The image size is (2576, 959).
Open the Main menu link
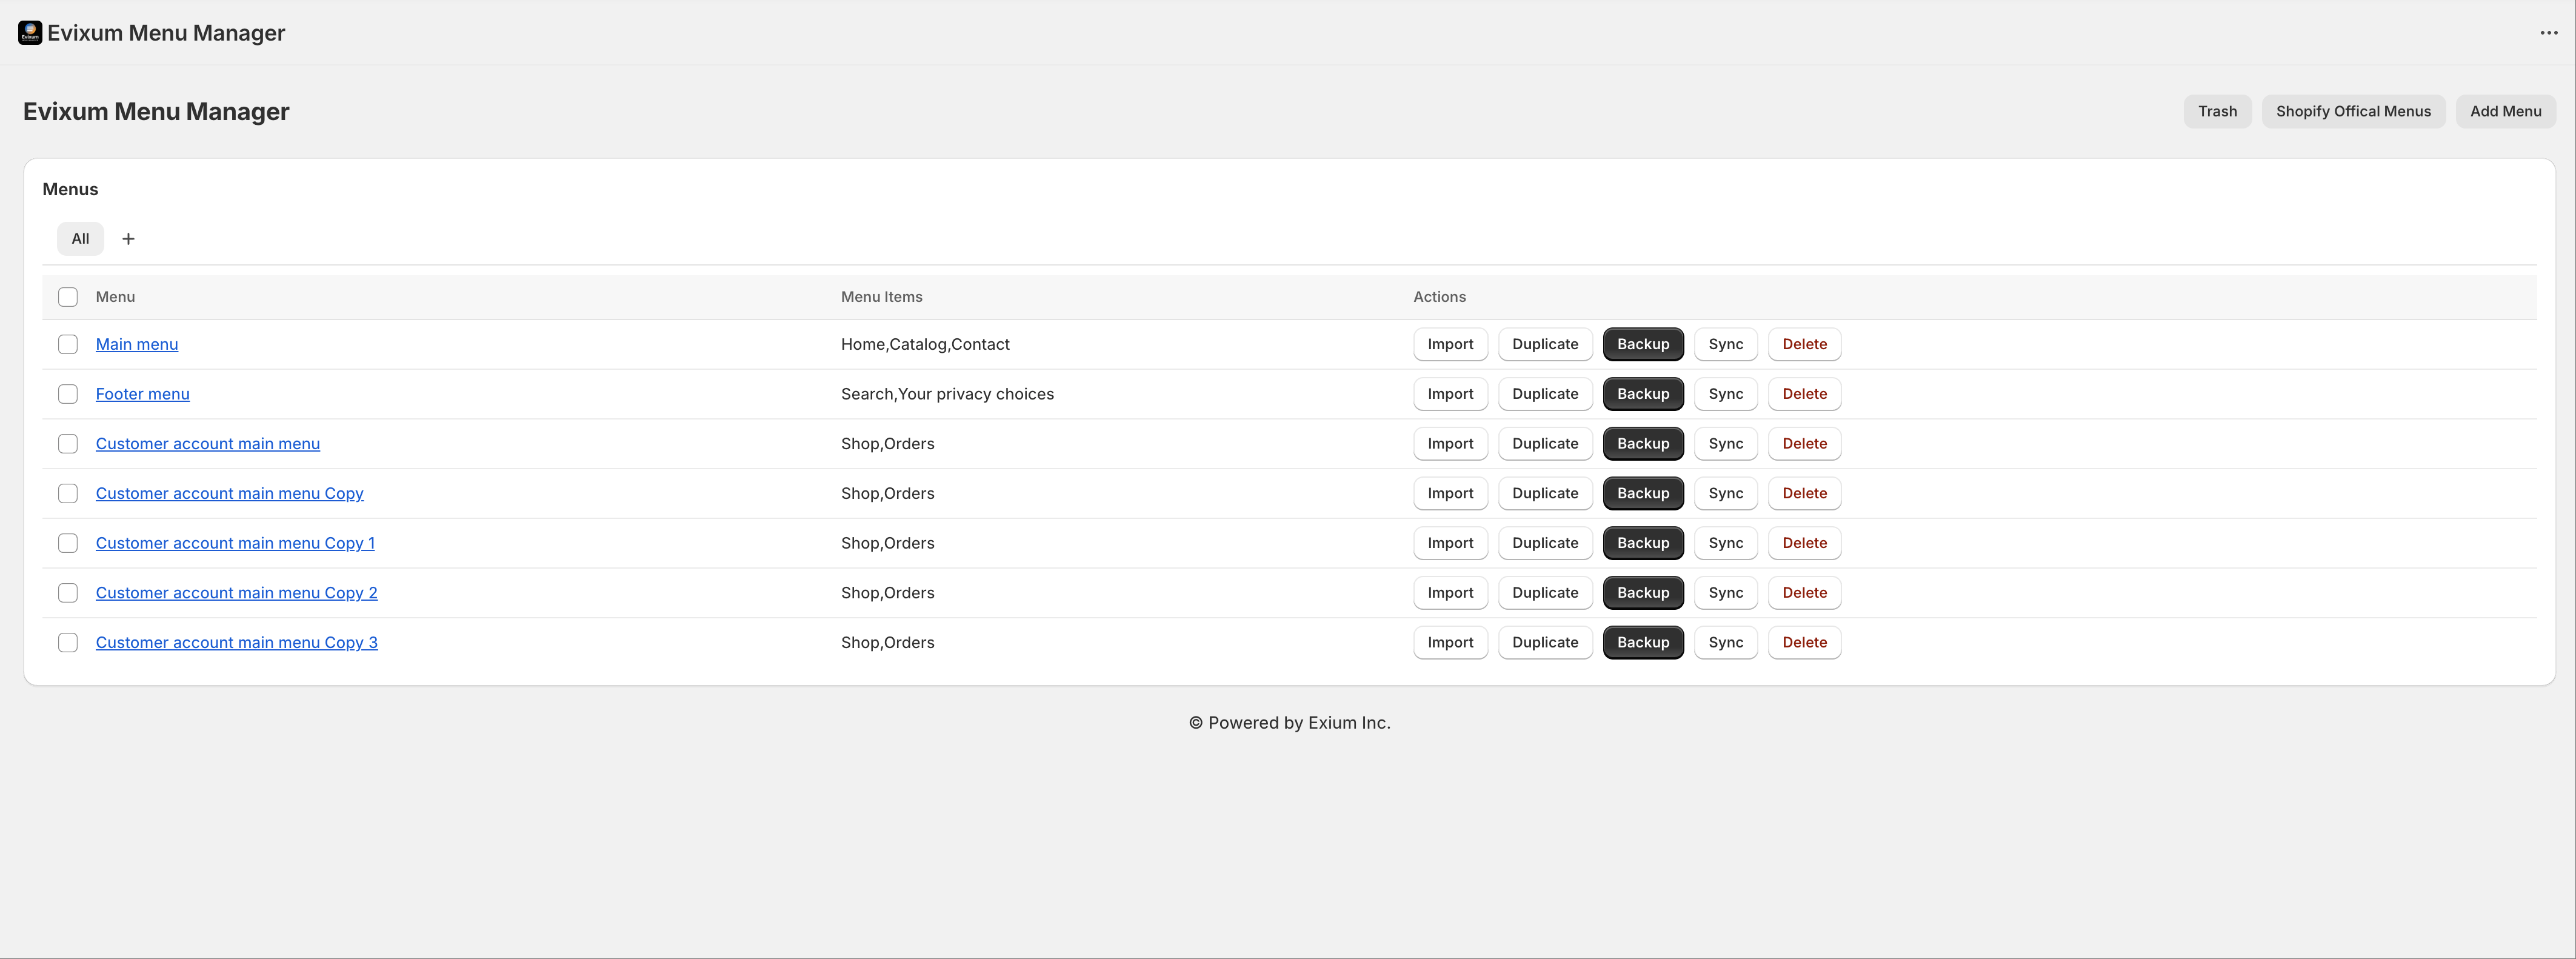pyautogui.click(x=137, y=344)
